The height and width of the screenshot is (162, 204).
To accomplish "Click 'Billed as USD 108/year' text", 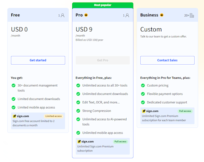I will point(90,40).
